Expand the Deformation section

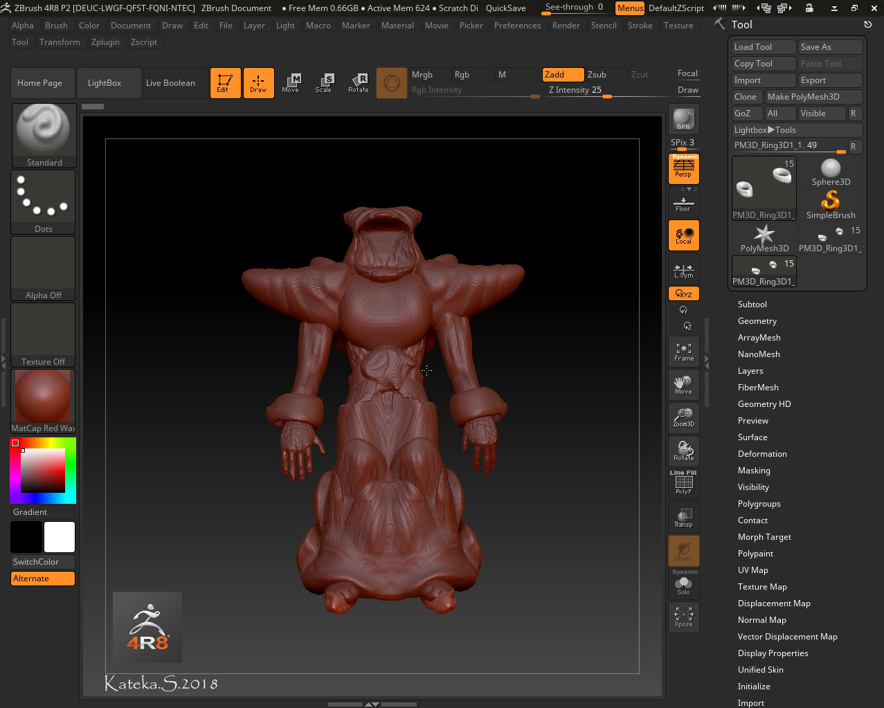761,454
